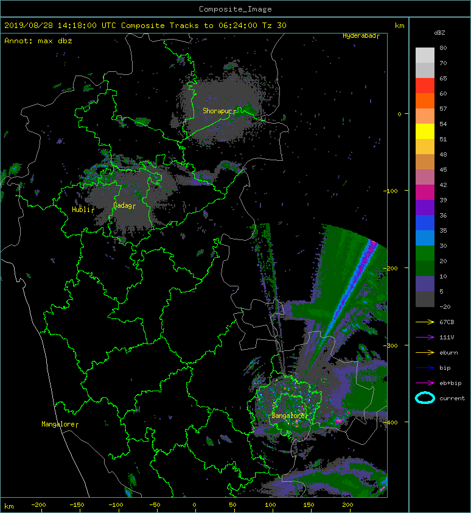Click the cyan current ellipse legend icon
This screenshot has width=471, height=513.
point(425,398)
